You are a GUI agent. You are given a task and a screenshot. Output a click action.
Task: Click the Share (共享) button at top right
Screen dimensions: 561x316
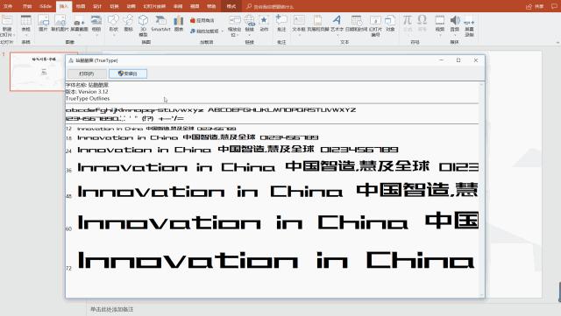(x=535, y=6)
